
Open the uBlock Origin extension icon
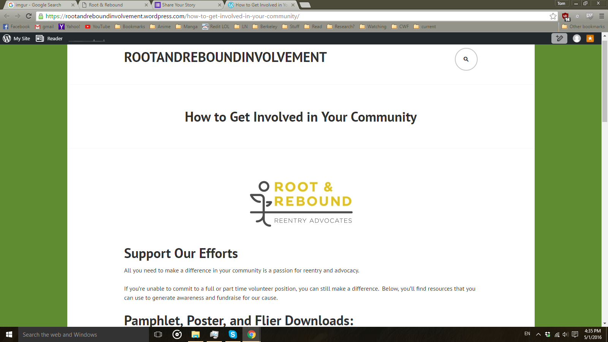tap(566, 16)
